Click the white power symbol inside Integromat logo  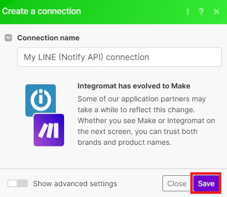tap(41, 100)
